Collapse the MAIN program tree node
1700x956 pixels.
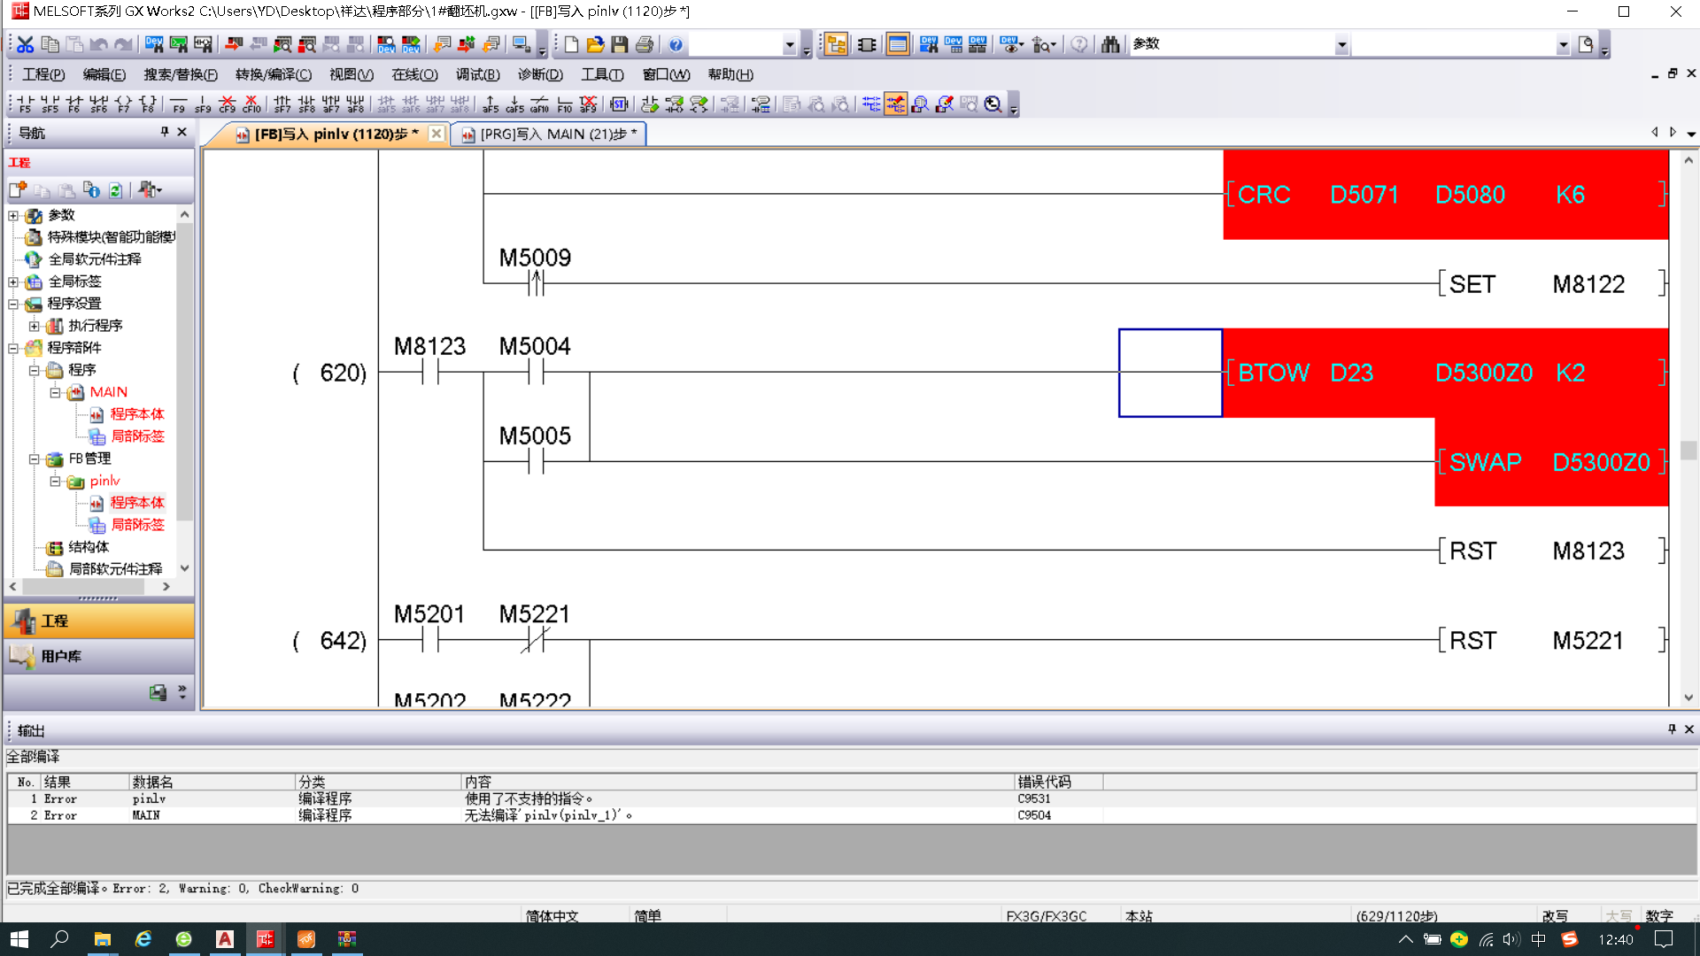click(x=55, y=392)
